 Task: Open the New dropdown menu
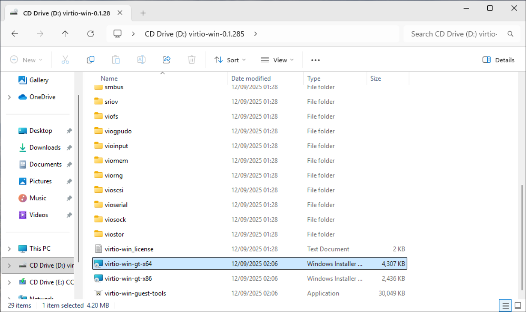click(x=26, y=60)
